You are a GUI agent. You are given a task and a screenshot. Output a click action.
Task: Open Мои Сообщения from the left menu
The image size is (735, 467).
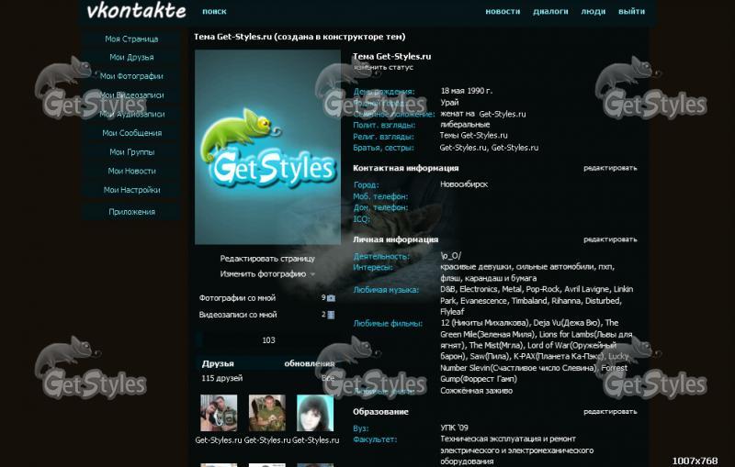click(x=131, y=133)
